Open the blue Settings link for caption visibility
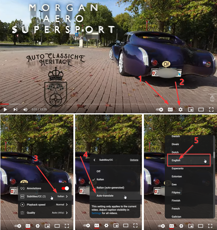Image resolution: width=217 pixels, height=230 pixels. coord(96,213)
